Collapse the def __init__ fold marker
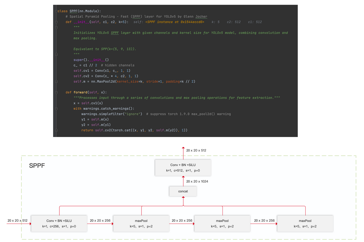Screen dimensions: 364x242 coord(56,22)
